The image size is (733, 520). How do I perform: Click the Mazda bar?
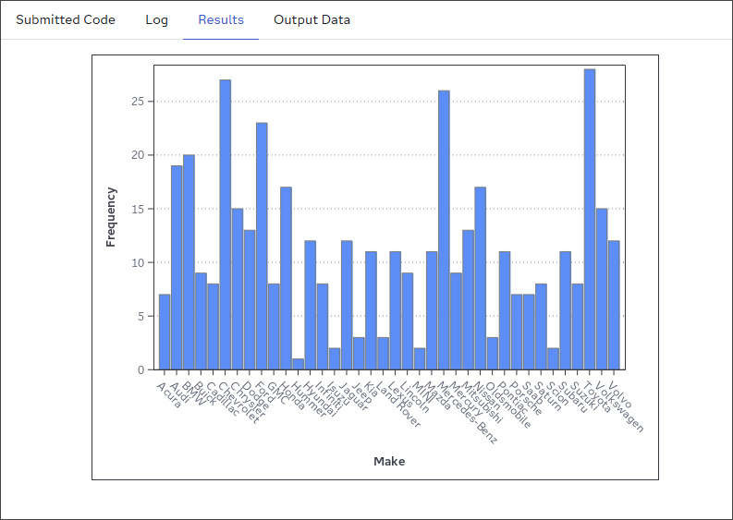tap(432, 310)
